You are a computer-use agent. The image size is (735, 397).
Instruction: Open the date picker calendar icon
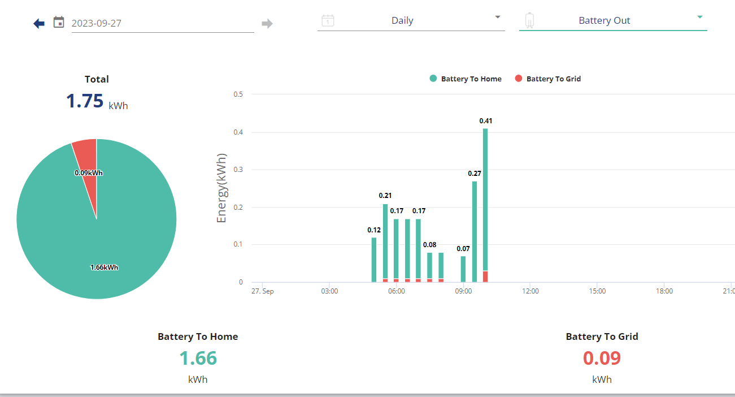[59, 22]
